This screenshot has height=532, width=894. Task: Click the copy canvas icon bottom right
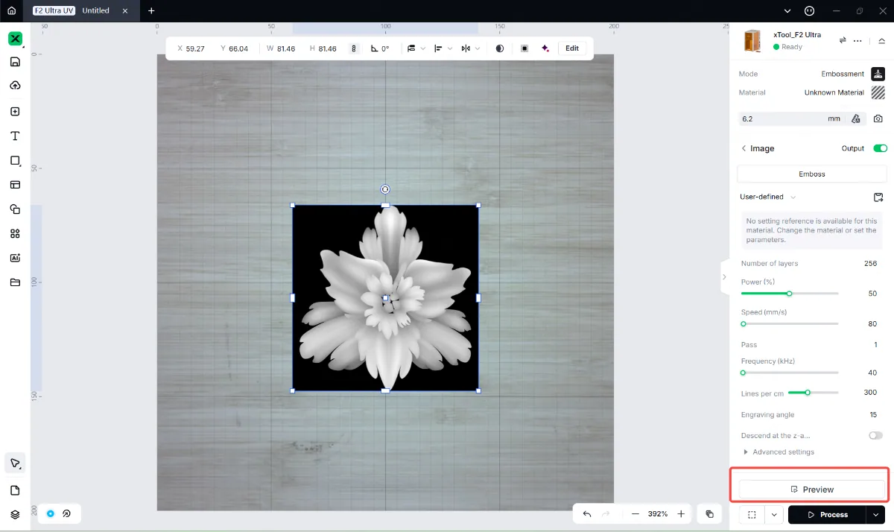point(709,514)
